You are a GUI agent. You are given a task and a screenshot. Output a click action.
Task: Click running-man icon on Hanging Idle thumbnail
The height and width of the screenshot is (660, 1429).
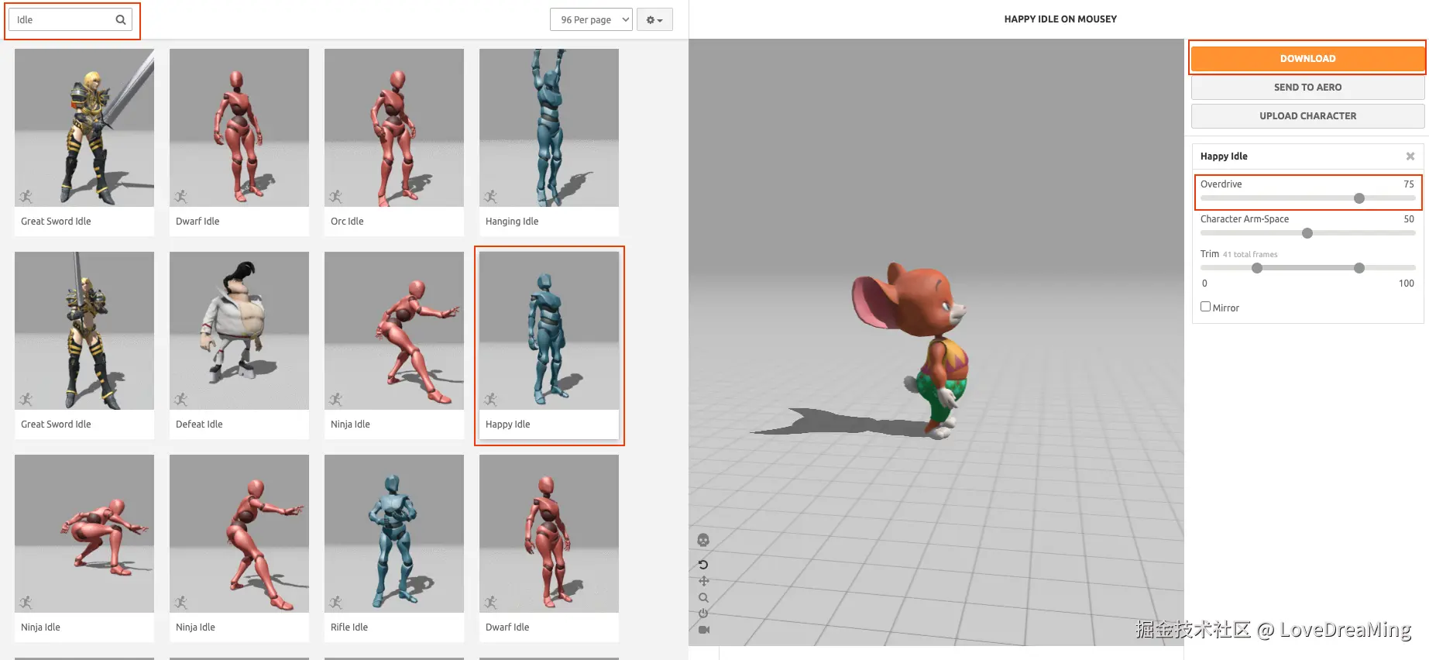pyautogui.click(x=490, y=197)
